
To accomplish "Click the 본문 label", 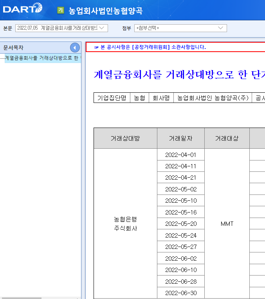I will pos(7,28).
